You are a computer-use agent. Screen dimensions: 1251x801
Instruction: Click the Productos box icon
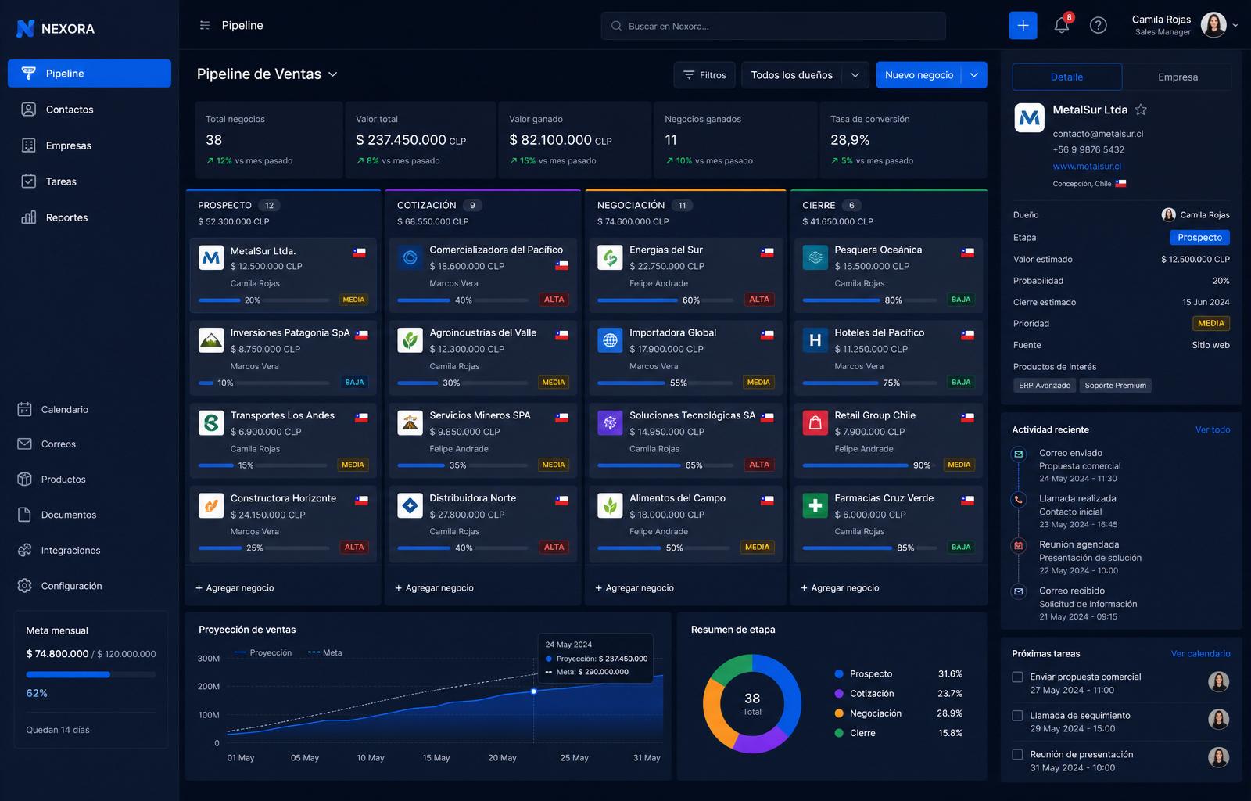tap(24, 479)
